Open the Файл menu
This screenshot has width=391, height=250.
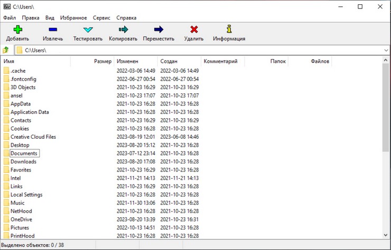pyautogui.click(x=10, y=17)
